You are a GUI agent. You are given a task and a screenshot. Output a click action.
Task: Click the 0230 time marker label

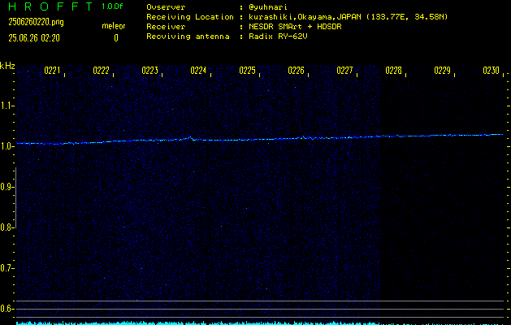(492, 71)
